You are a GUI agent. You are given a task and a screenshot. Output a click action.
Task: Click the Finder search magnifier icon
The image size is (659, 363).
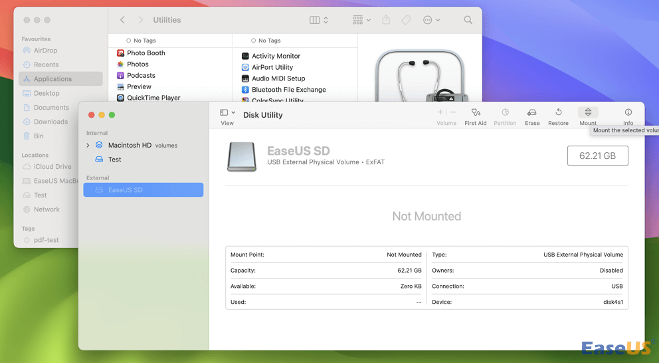[468, 20]
